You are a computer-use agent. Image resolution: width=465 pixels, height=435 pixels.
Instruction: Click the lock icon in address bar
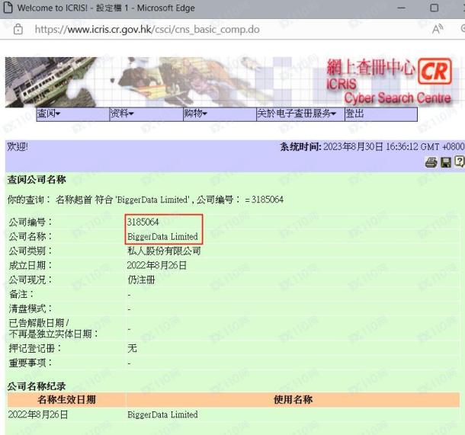18,29
